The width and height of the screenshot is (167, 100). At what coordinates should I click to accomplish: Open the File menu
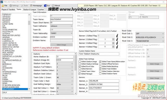[4, 6]
